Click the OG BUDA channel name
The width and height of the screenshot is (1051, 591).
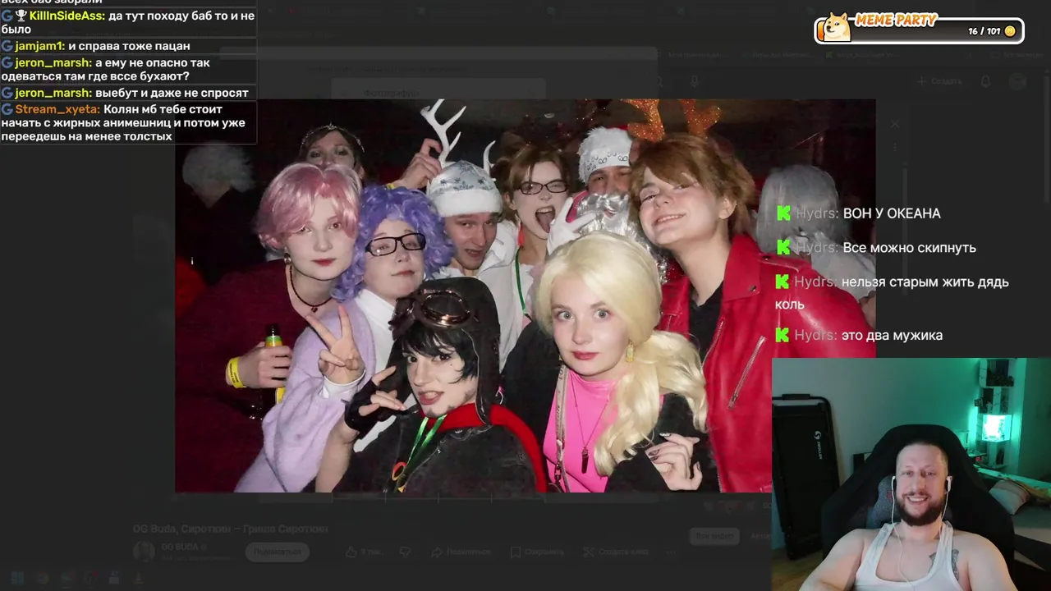[x=179, y=547]
